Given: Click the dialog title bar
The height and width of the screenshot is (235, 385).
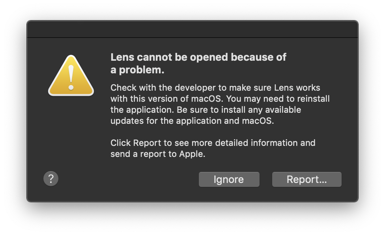Looking at the screenshot, I should pyautogui.click(x=192, y=29).
